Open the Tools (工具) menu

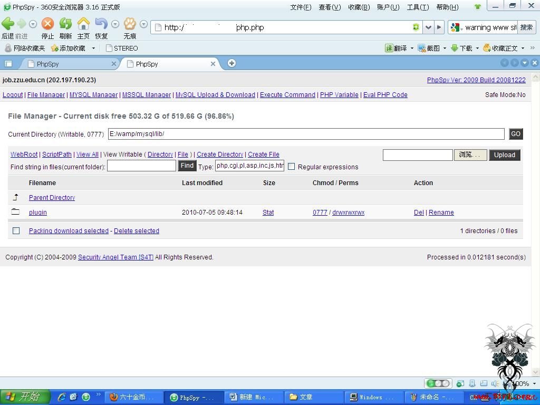418,7
